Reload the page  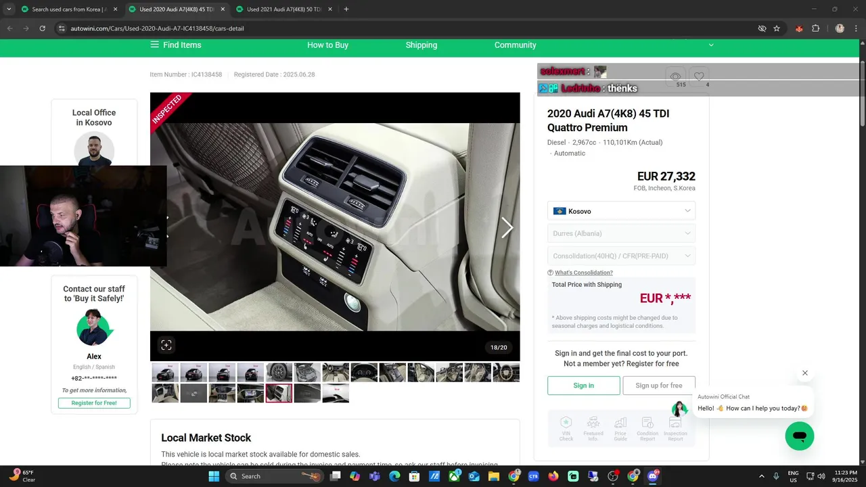click(x=42, y=28)
